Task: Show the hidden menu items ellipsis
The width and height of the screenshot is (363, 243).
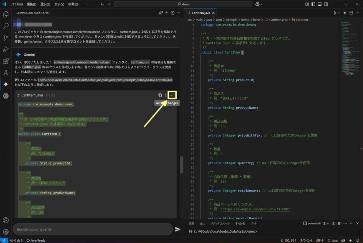Action: (x=85, y=4)
